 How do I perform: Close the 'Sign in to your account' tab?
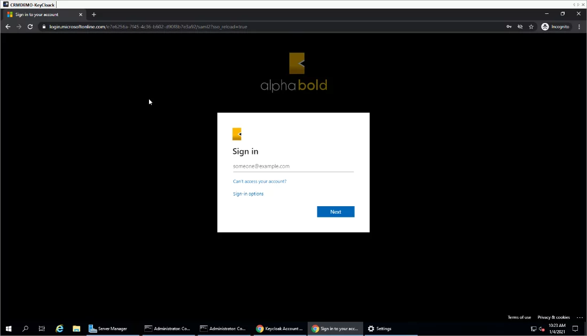click(81, 14)
